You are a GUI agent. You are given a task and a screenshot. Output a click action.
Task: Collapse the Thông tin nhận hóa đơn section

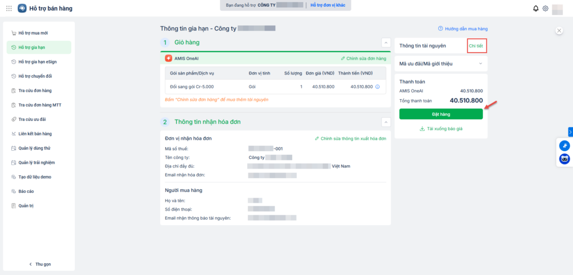click(386, 122)
